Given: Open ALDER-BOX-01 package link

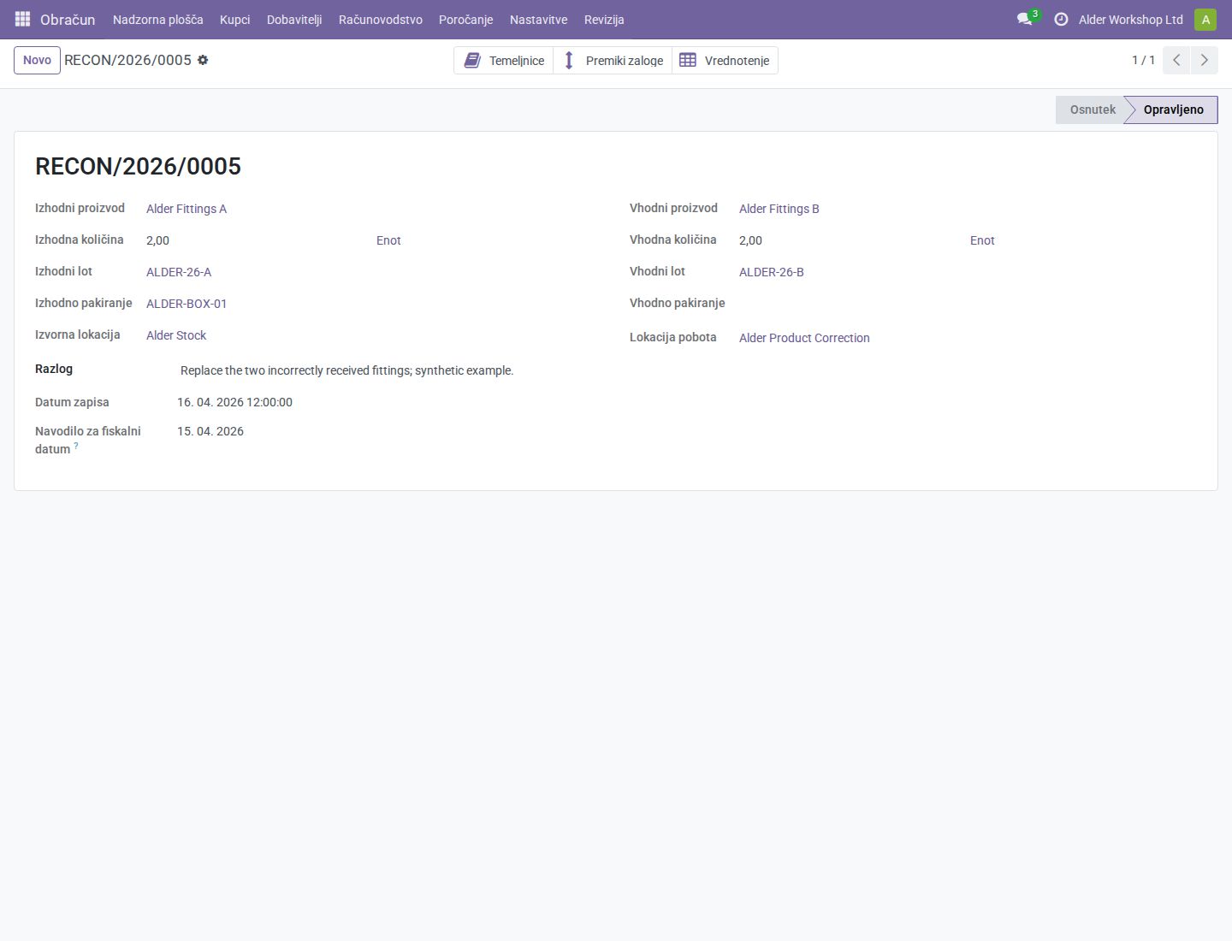Looking at the screenshot, I should click(187, 304).
